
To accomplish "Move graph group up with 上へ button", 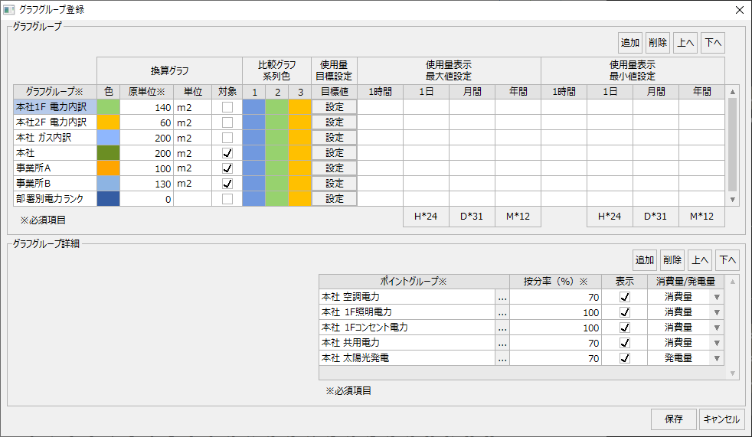I will tap(685, 43).
